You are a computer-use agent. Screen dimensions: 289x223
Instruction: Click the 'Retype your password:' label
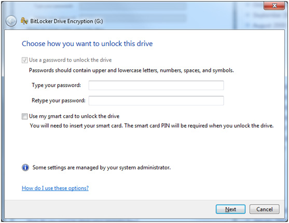tap(59, 100)
